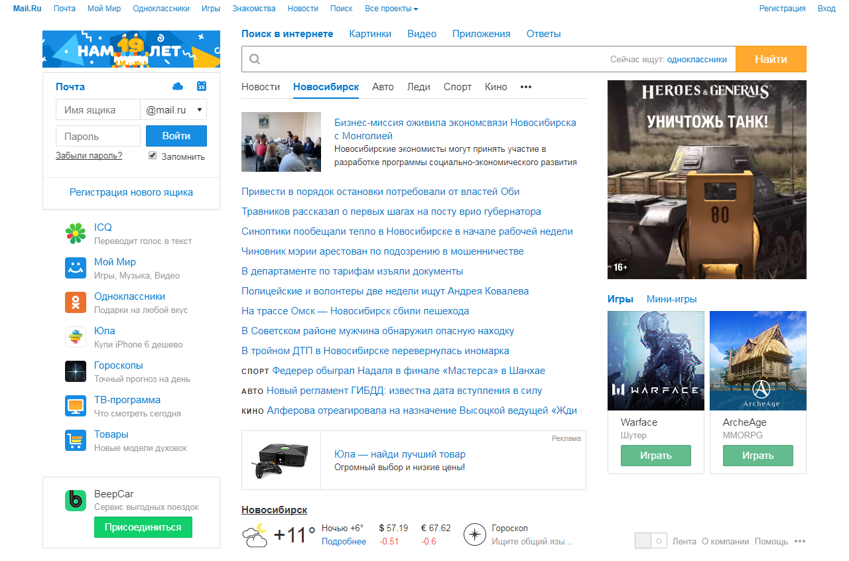The width and height of the screenshot is (849, 561).
Task: Open the Warface game cover image
Action: [x=656, y=361]
